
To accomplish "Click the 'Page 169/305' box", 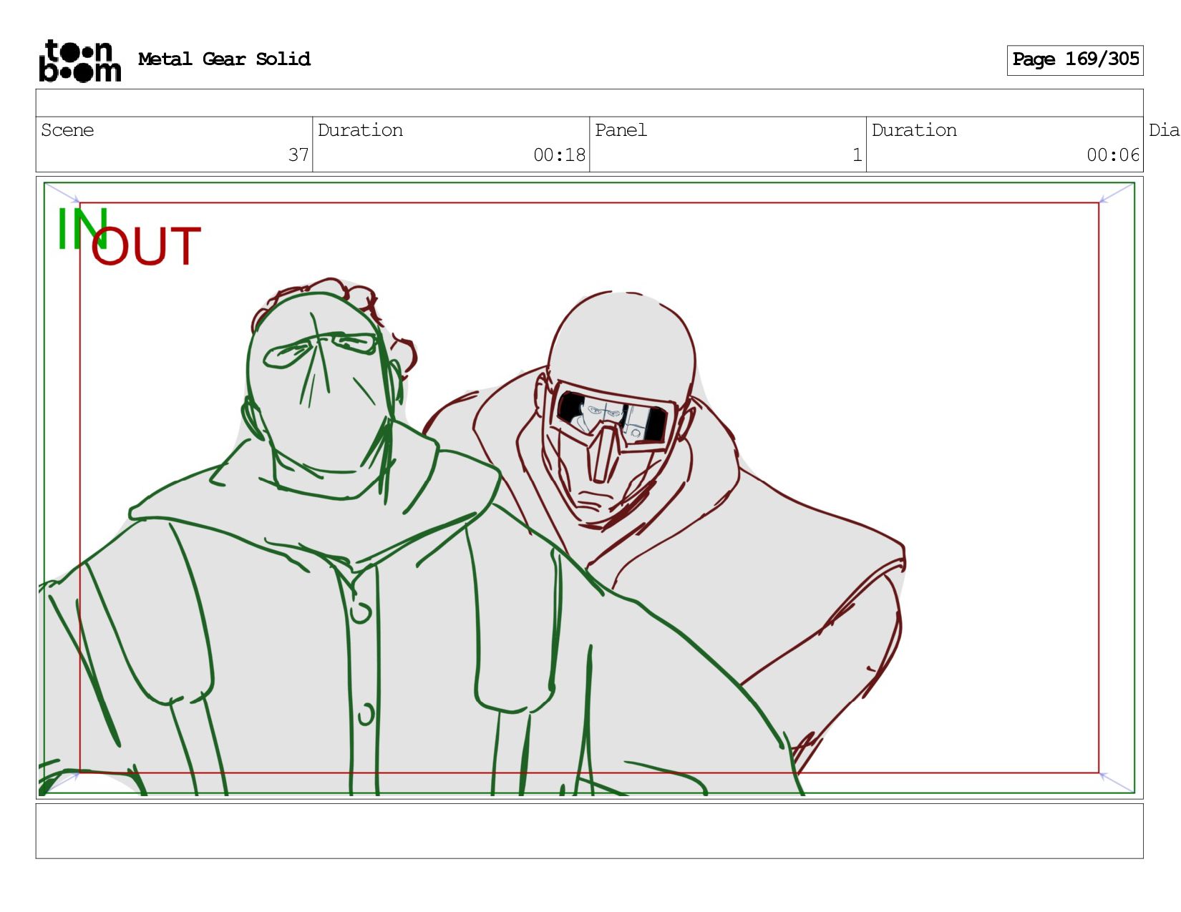I will pyautogui.click(x=1074, y=60).
